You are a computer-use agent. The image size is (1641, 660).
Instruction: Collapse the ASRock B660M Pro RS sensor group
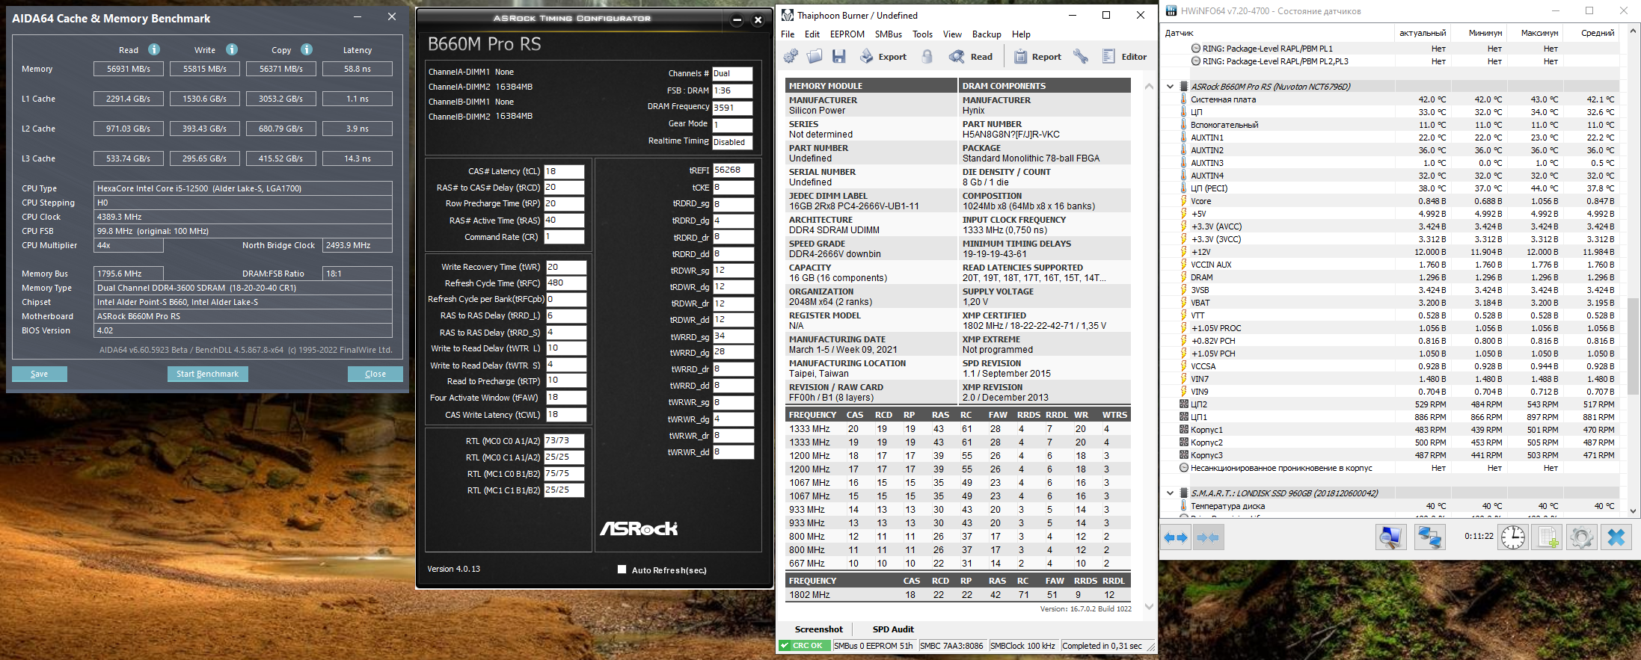(x=1171, y=87)
